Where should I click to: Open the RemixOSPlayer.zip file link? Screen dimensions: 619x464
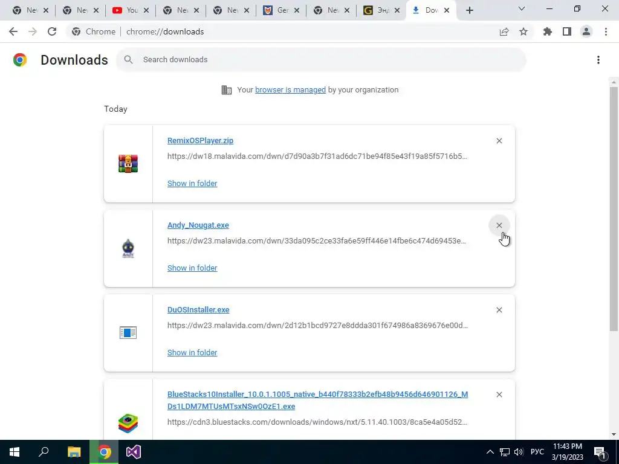(x=200, y=140)
